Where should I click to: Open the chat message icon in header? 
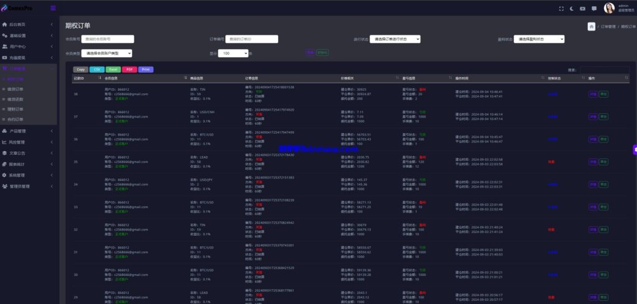[x=594, y=9]
